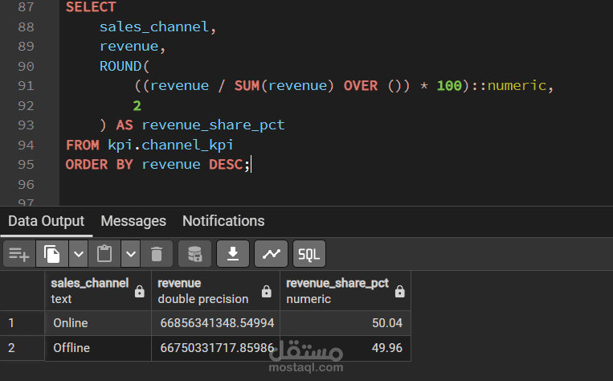Click the Paste clipboard icon
Image resolution: width=613 pixels, height=381 pixels.
tap(104, 254)
